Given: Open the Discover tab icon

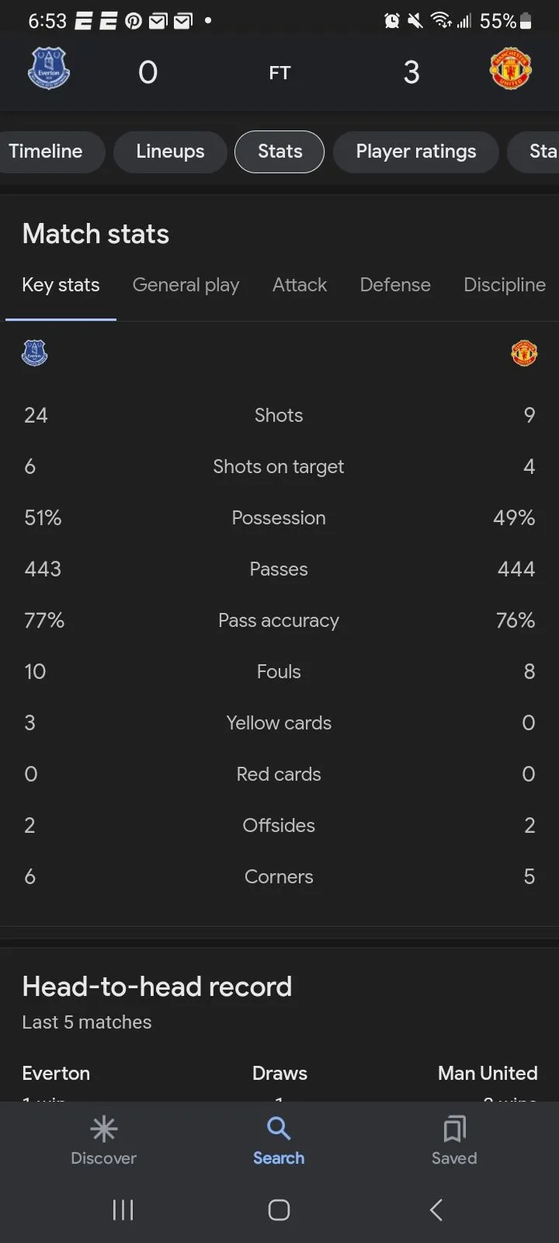Looking at the screenshot, I should pos(103,1129).
